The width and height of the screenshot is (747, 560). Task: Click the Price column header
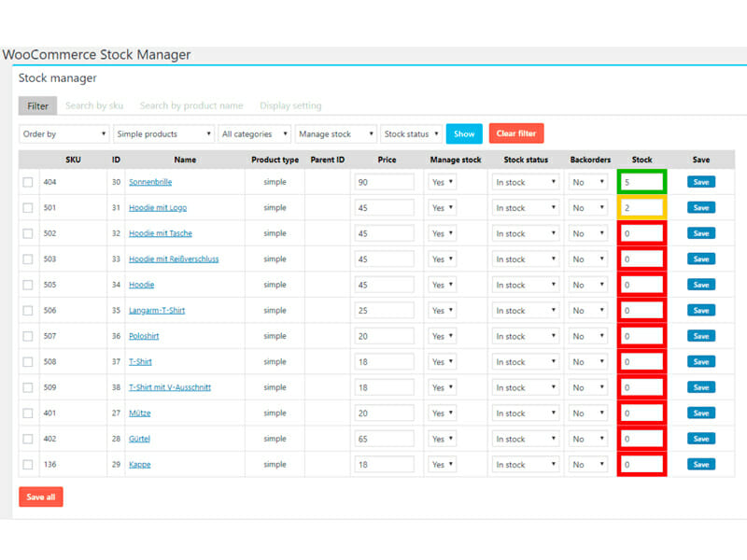(387, 160)
